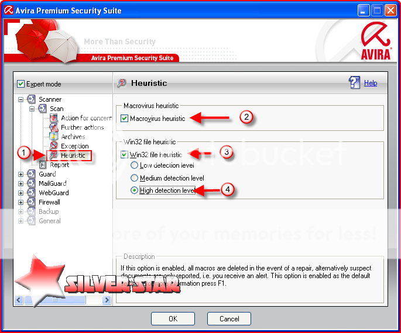
Task: Minimize the Avira window
Action: (363, 11)
